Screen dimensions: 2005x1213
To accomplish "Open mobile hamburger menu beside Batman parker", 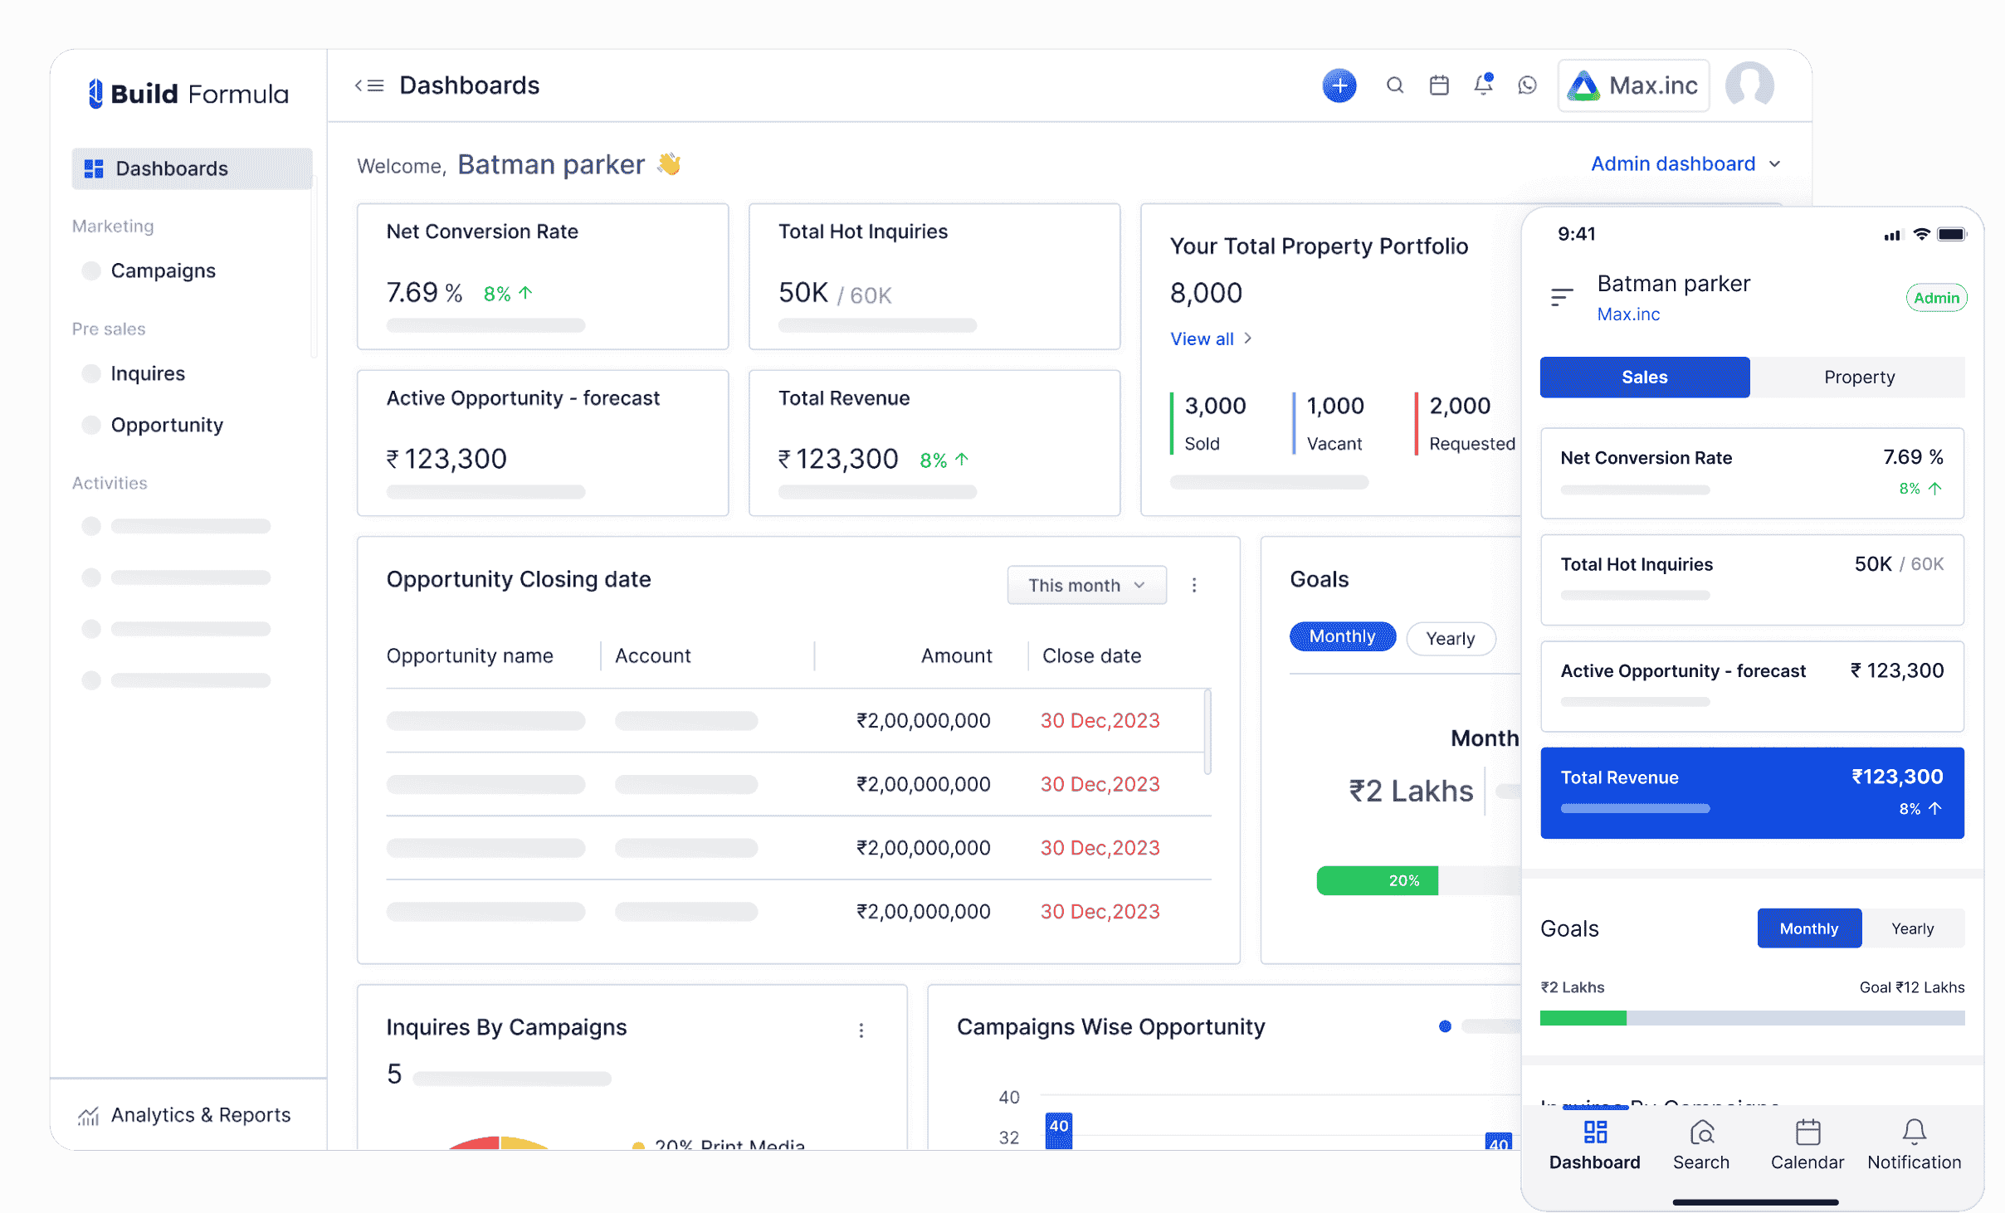I will (x=1561, y=297).
